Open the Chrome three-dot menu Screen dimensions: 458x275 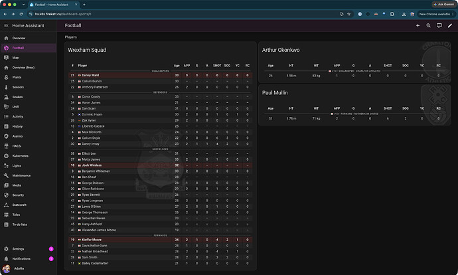click(453, 14)
